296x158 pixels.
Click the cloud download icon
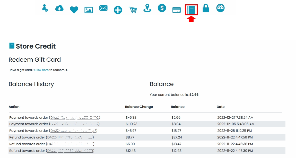(x=59, y=8)
